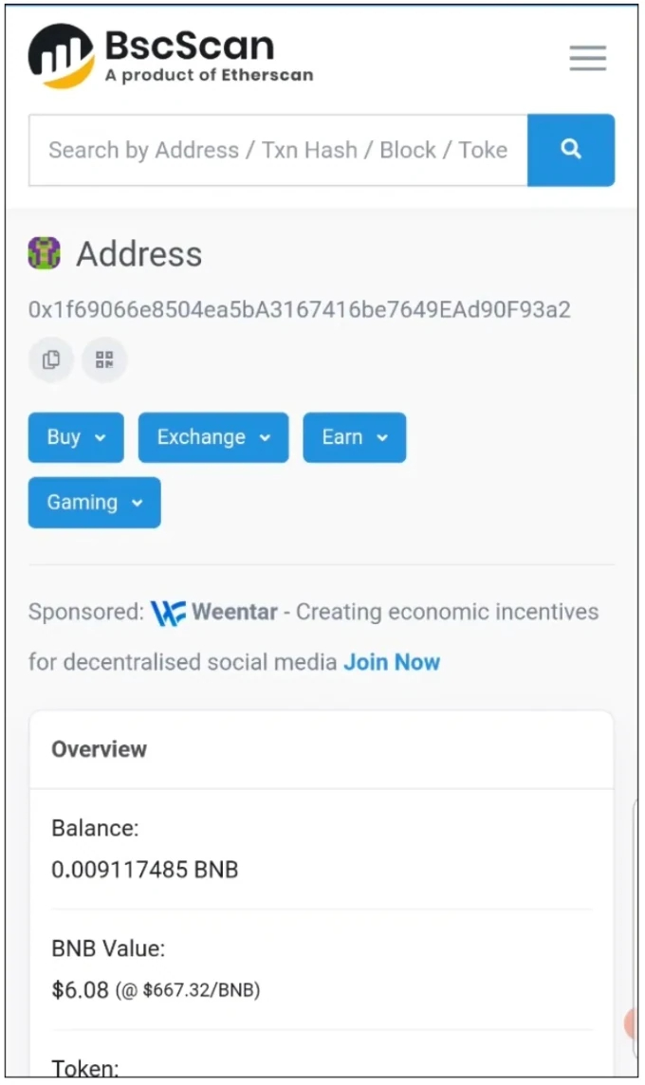Image resolution: width=645 pixels, height=1085 pixels.
Task: Open the Earn dropdown menu
Action: [x=355, y=437]
